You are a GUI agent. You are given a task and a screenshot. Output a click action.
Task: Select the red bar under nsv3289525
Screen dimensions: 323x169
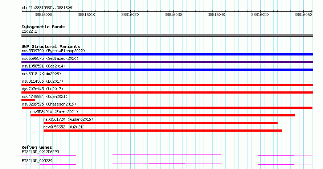click(167, 108)
